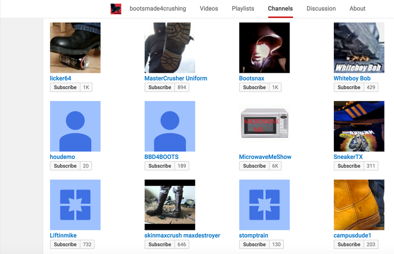Image resolution: width=394 pixels, height=254 pixels.
Task: Subscribe to Bootsnax
Action: pos(254,88)
